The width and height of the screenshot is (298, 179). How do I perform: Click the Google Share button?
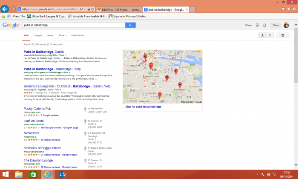pos(275,25)
